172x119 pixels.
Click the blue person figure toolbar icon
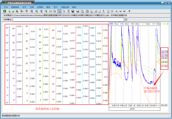[x=103, y=11]
